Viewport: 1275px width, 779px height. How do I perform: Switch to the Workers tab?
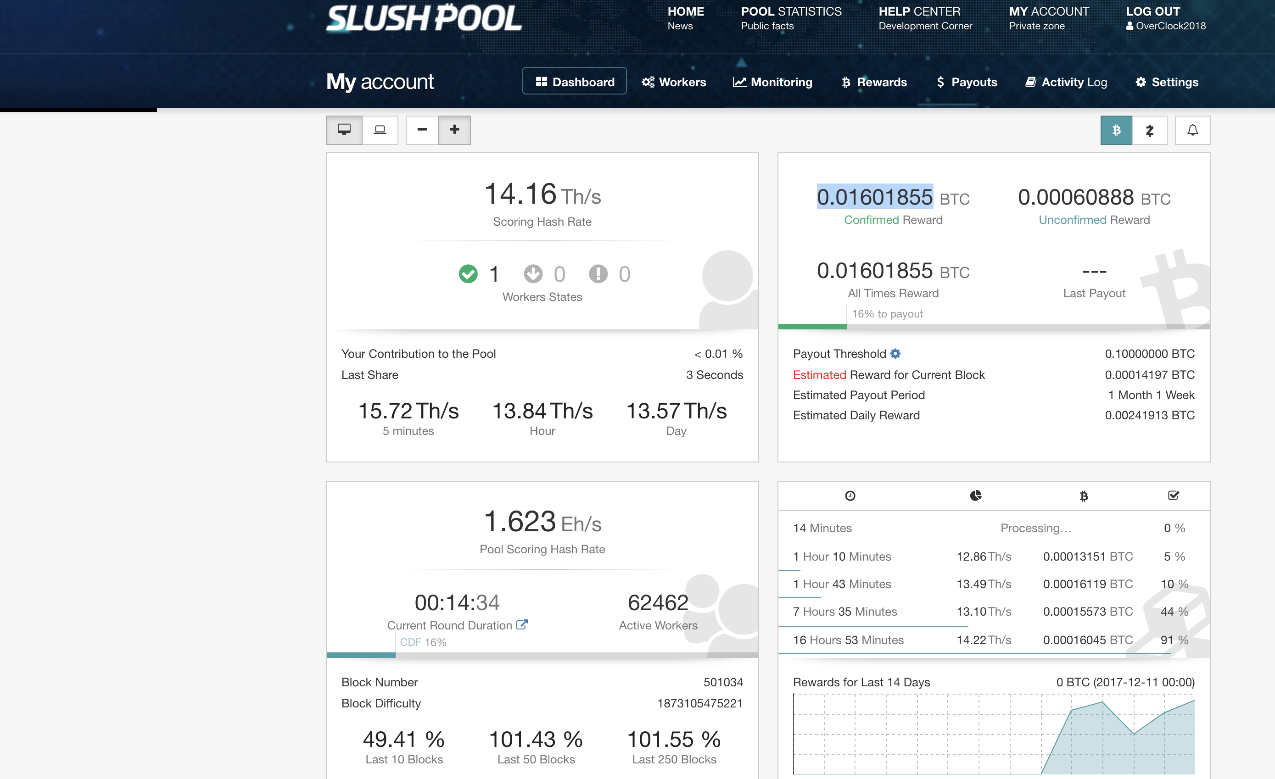pos(674,82)
